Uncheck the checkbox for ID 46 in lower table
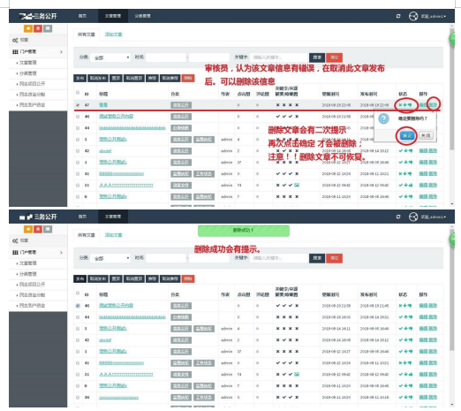 [x=78, y=306]
